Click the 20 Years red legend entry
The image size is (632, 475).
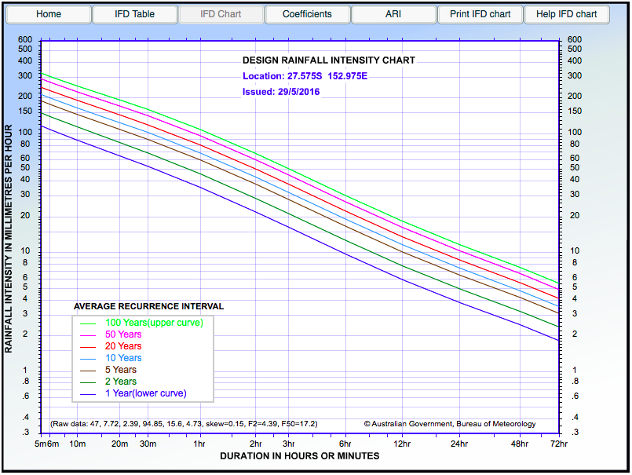122,346
